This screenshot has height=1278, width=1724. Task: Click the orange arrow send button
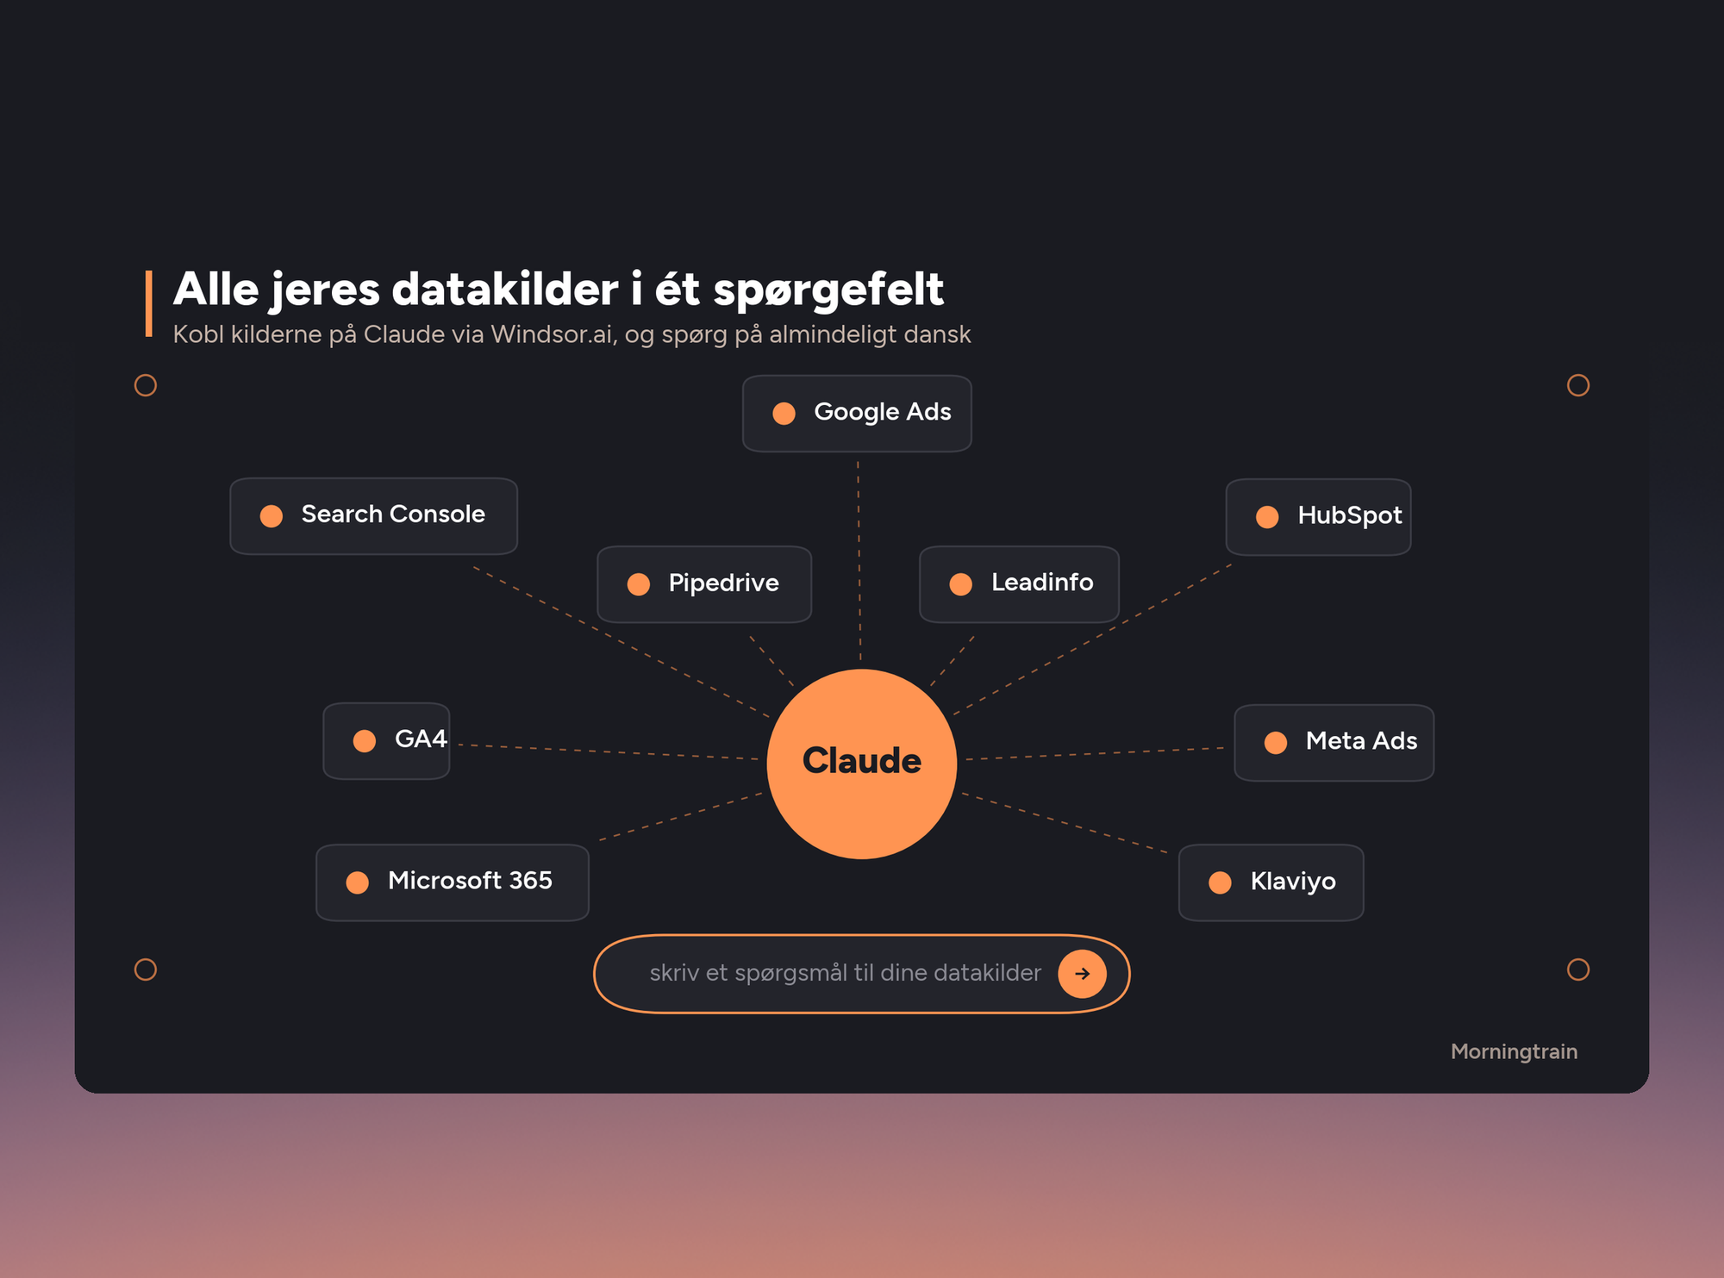pyautogui.click(x=1082, y=974)
